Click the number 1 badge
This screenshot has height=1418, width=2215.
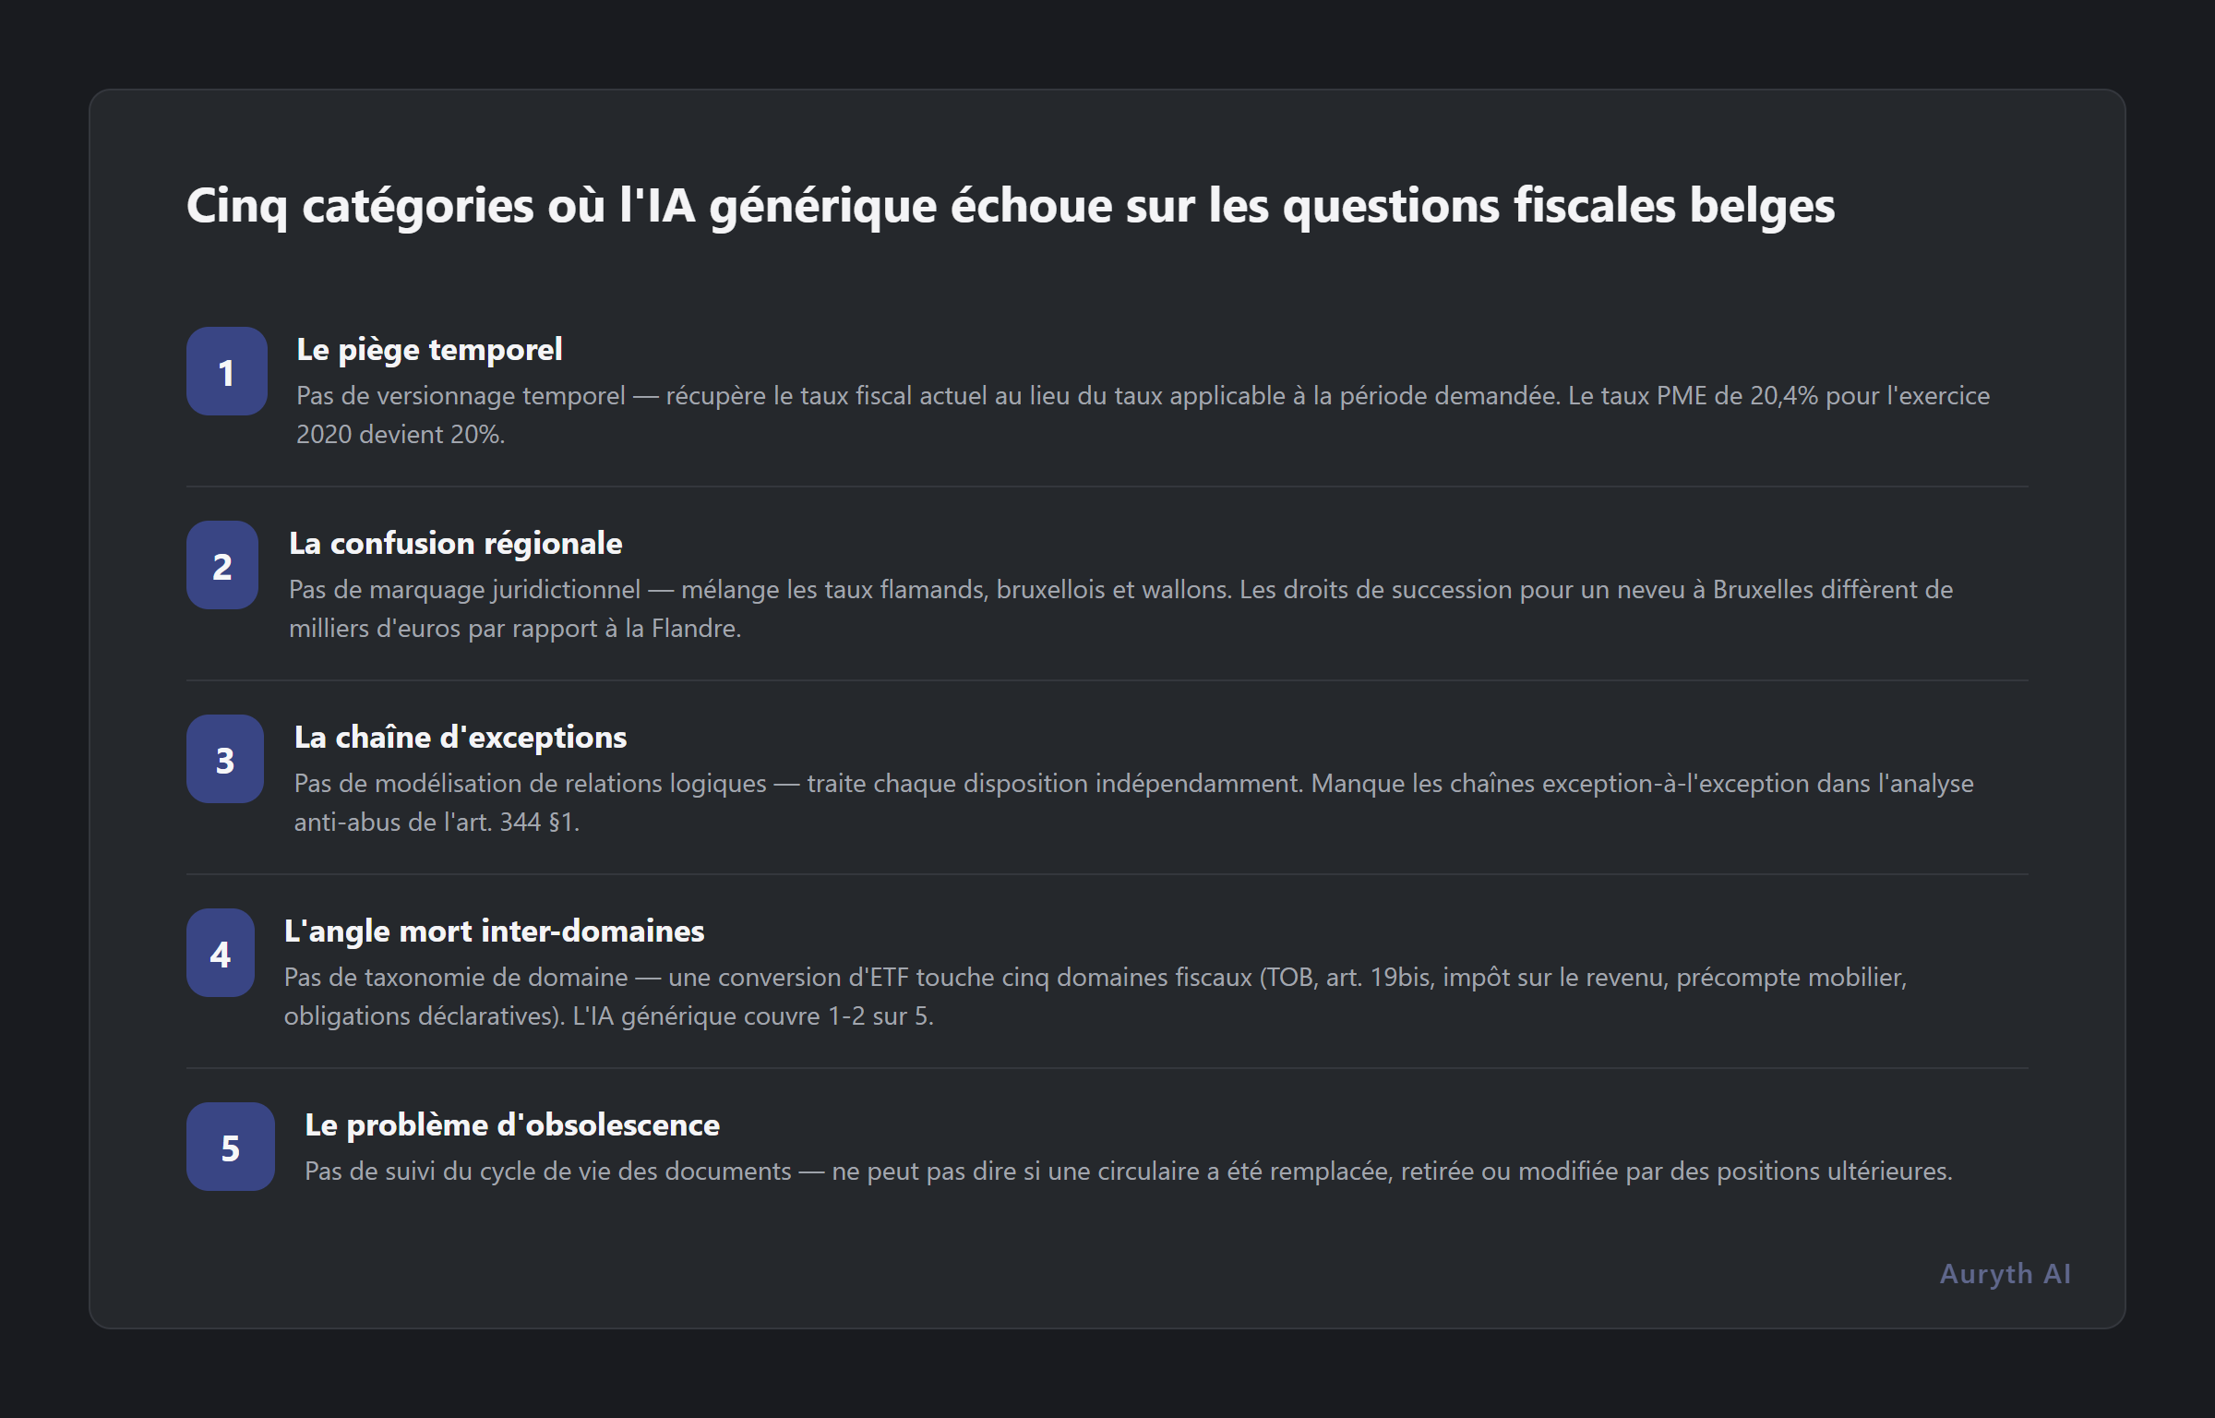pos(227,371)
